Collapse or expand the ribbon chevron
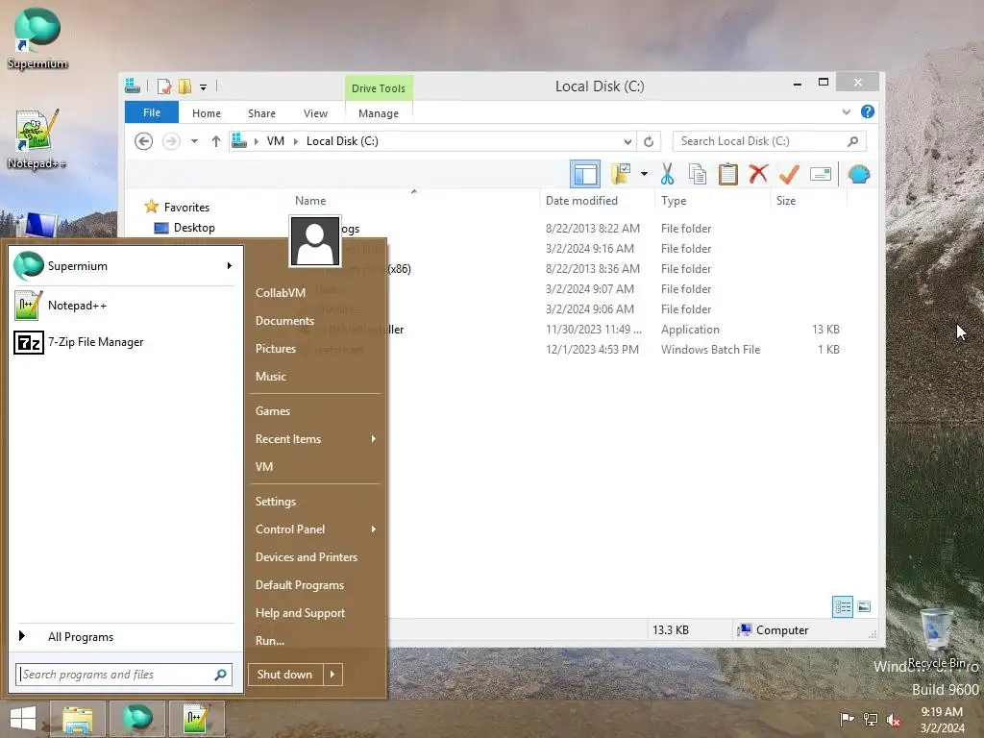The width and height of the screenshot is (984, 738). coord(846,111)
